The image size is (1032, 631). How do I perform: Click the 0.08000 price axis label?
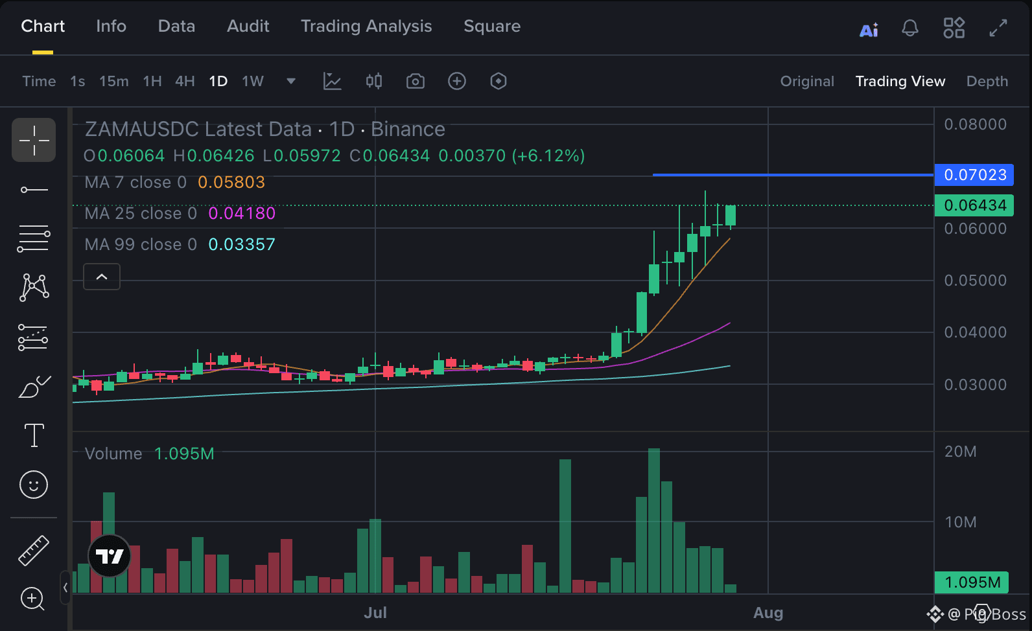click(x=976, y=124)
